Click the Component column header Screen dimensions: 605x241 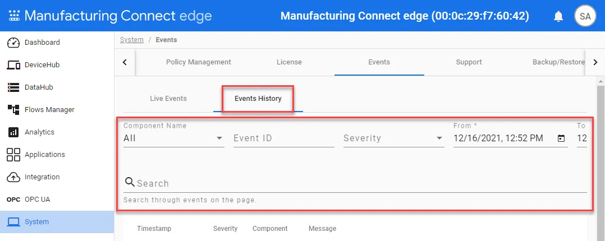[x=270, y=229]
